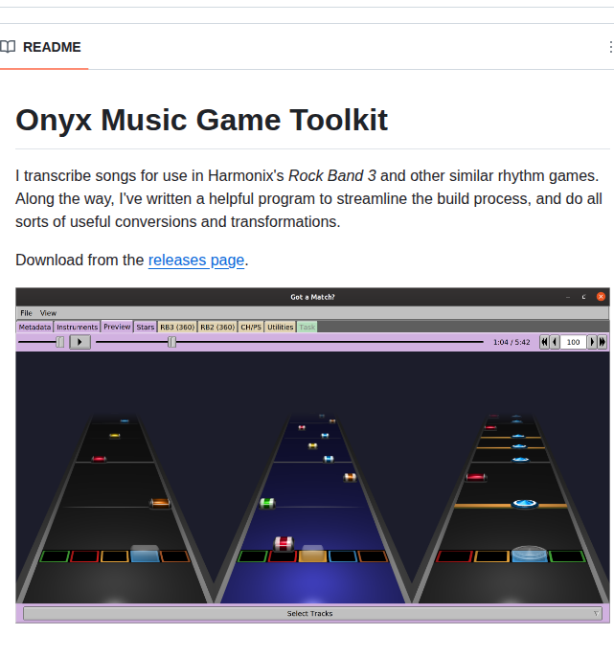Click the green note on middle highway
Viewport: 614px width, 658px height.
click(x=267, y=503)
